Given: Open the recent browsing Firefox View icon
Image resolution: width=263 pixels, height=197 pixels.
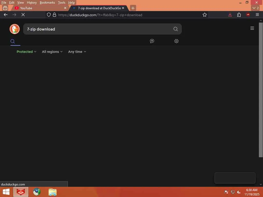Looking at the screenshot, I should 5,8.
